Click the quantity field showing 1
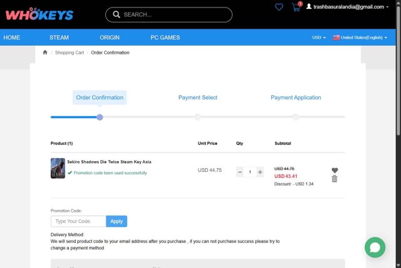This screenshot has width=401, height=268. pyautogui.click(x=250, y=172)
